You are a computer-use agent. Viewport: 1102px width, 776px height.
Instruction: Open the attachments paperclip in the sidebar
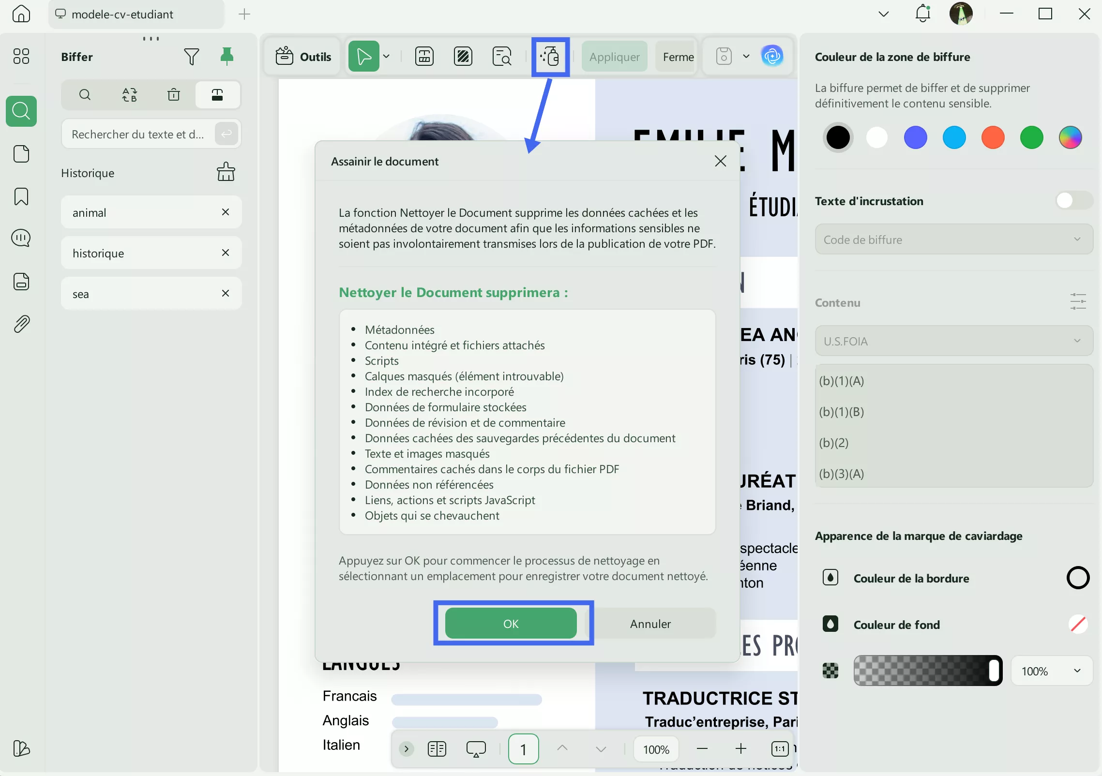point(21,324)
